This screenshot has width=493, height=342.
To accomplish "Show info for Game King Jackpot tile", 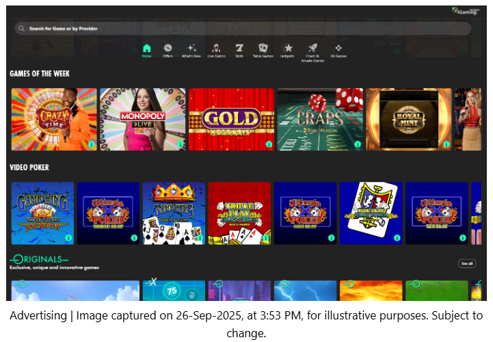I will (x=68, y=238).
